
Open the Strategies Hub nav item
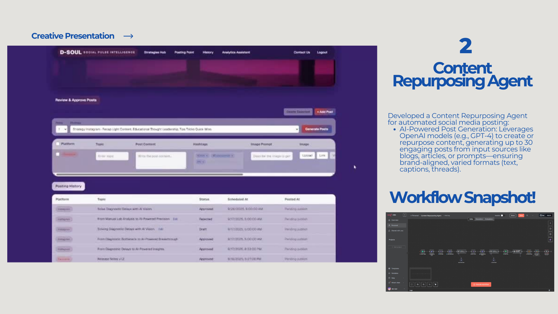155,52
